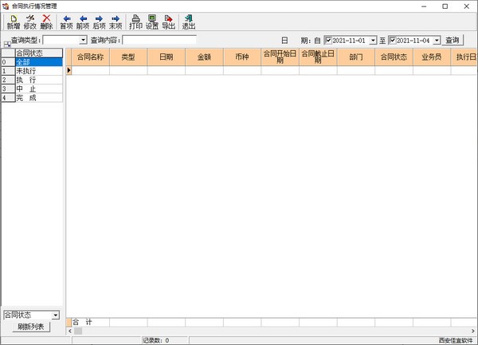This screenshot has width=478, height=345.
Task: Expand the end date 2021-11-04 picker arrow
Action: coord(436,41)
